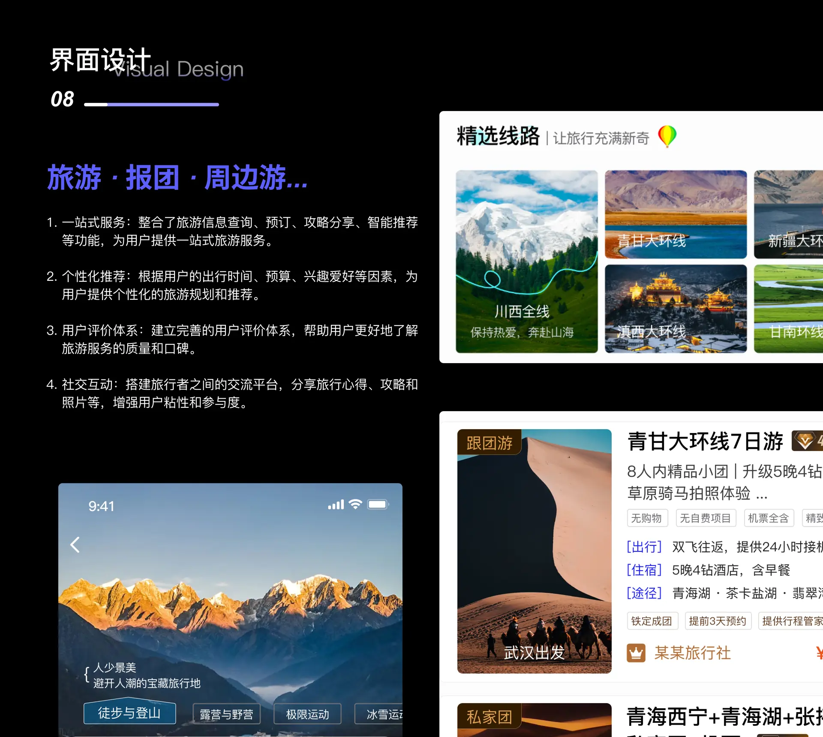Viewport: 823px width, 737px height.
Task: Click the 保持热爱，奔赴山海 slogan
Action: tap(522, 332)
